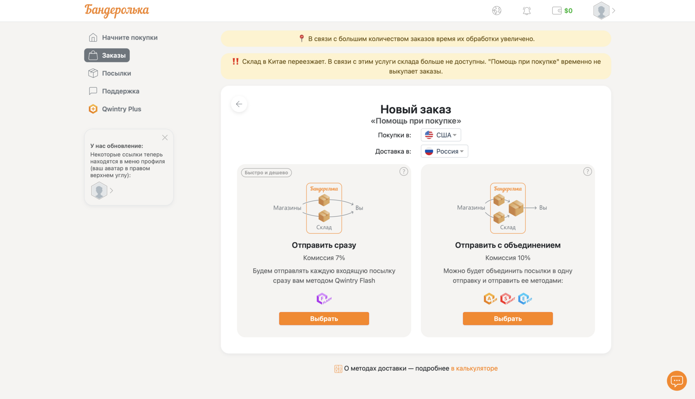695x399 pixels.
Task: Choose Отправить с объединением with Выбрать
Action: (x=508, y=319)
